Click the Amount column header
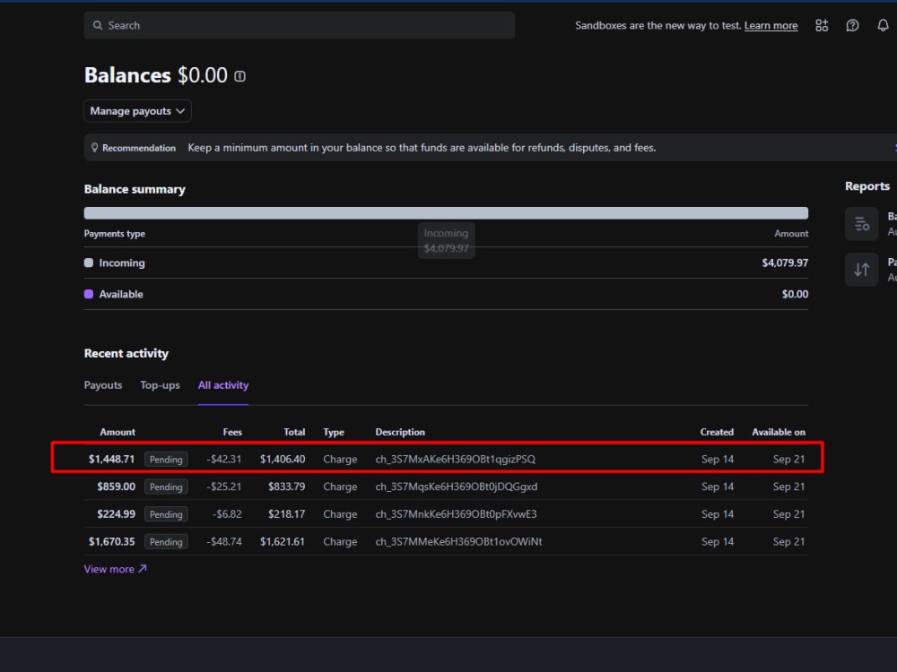The image size is (897, 672). point(118,432)
